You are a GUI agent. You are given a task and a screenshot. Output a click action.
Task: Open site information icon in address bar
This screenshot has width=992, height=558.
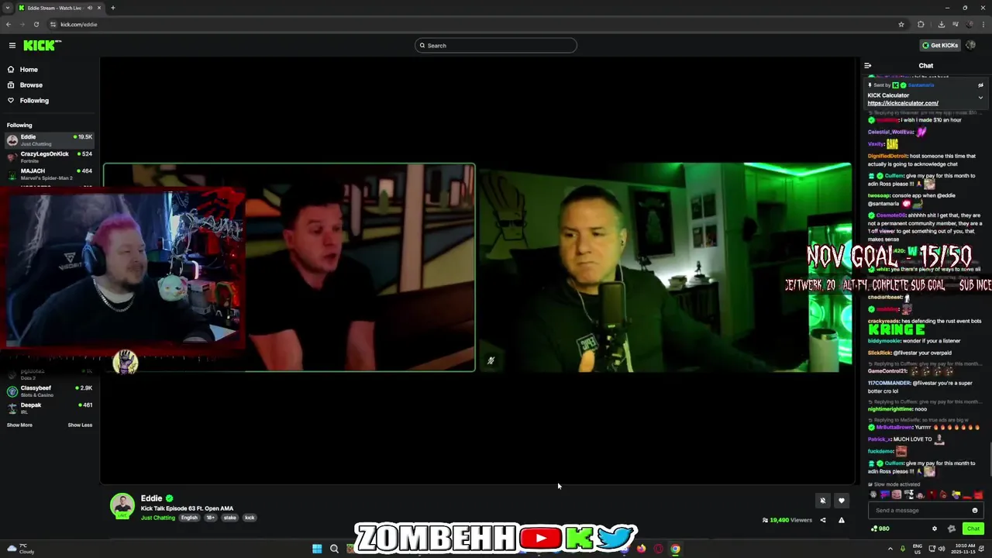coord(53,24)
